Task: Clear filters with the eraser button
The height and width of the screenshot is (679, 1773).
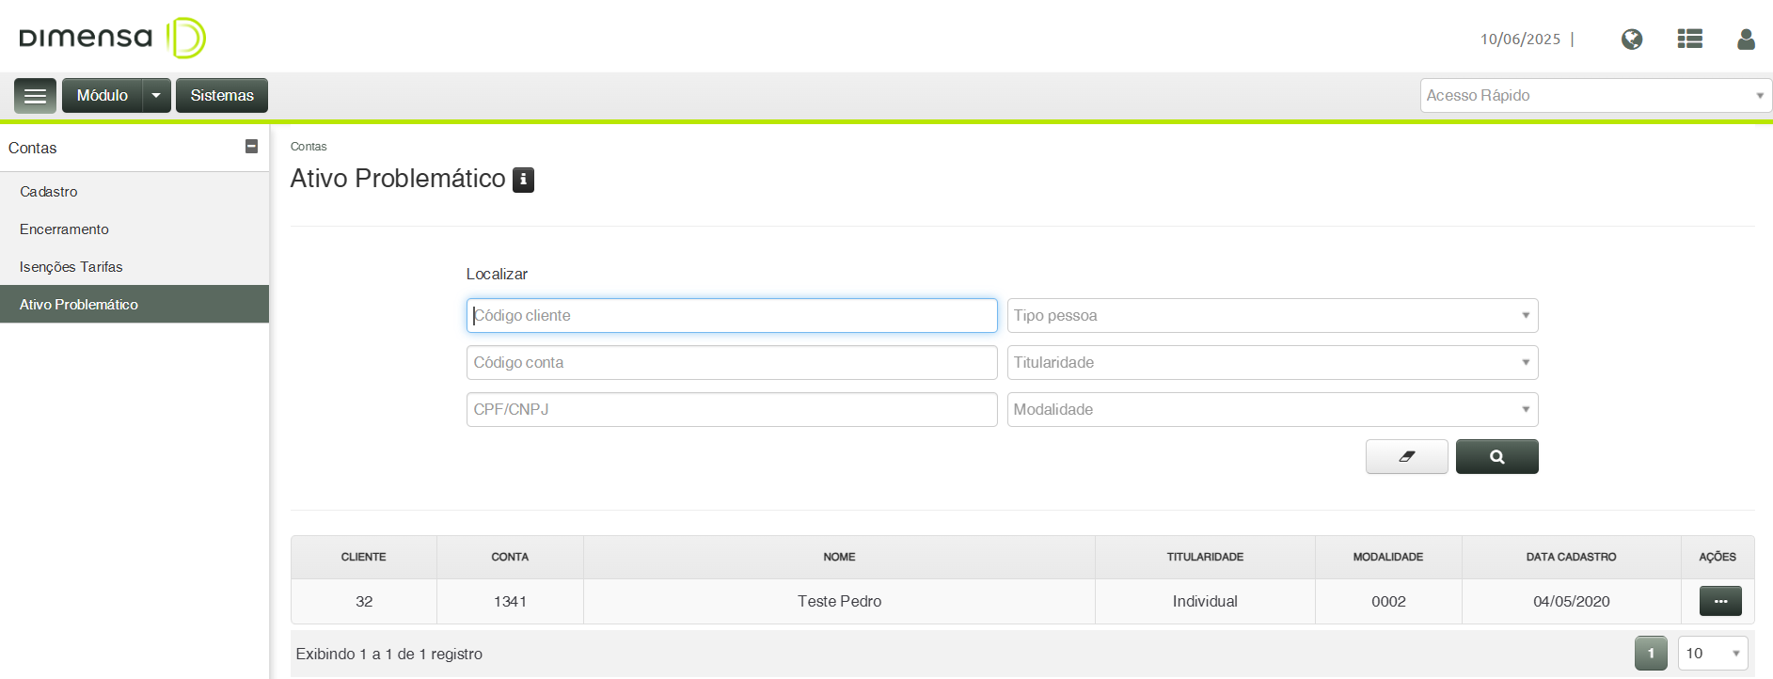Action: [x=1406, y=457]
